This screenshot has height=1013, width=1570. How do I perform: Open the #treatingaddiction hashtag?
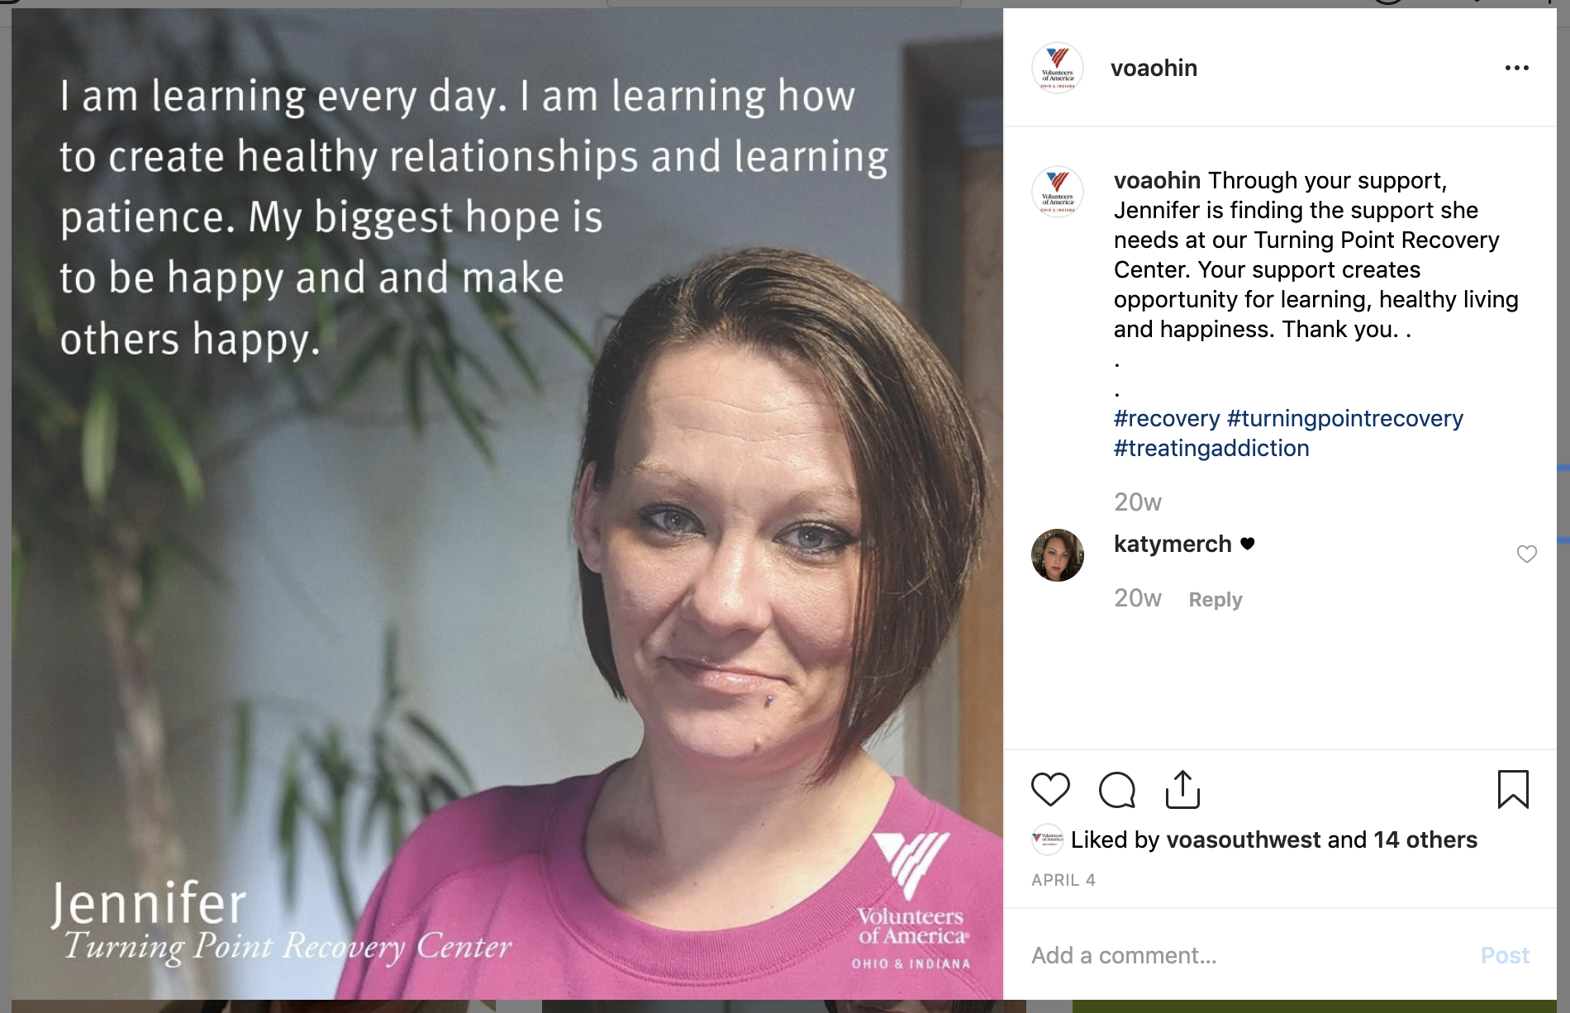pos(1211,449)
